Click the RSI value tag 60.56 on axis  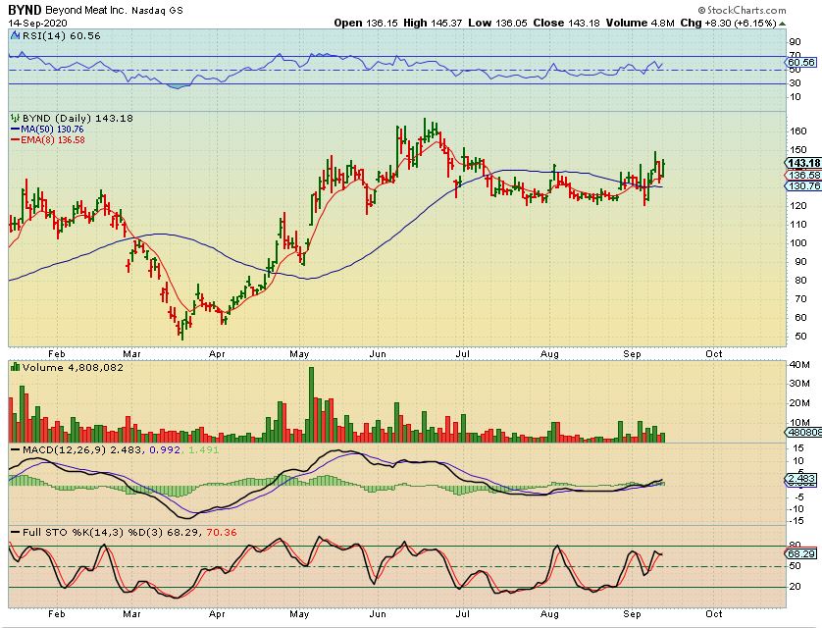(801, 63)
